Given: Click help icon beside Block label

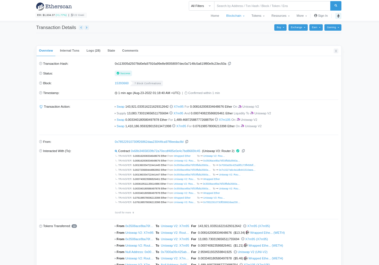Looking at the screenshot, I should click(41, 83).
